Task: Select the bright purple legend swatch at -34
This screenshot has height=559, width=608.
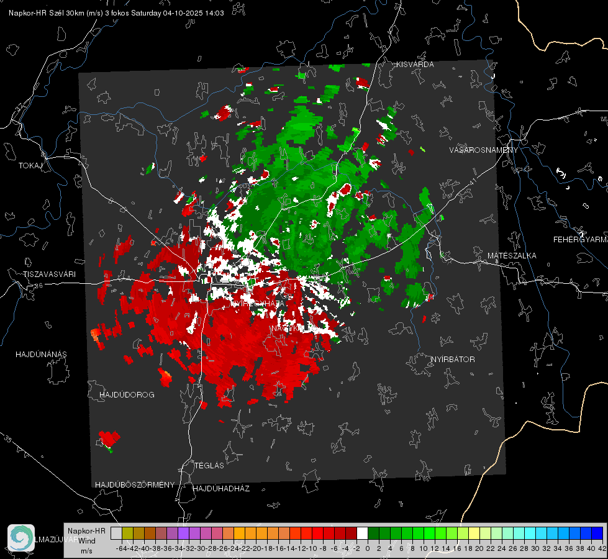Action: tap(183, 533)
